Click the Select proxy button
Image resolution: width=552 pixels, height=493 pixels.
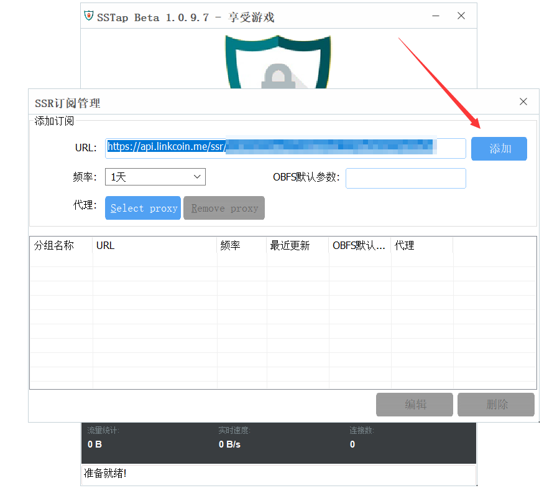pyautogui.click(x=143, y=208)
